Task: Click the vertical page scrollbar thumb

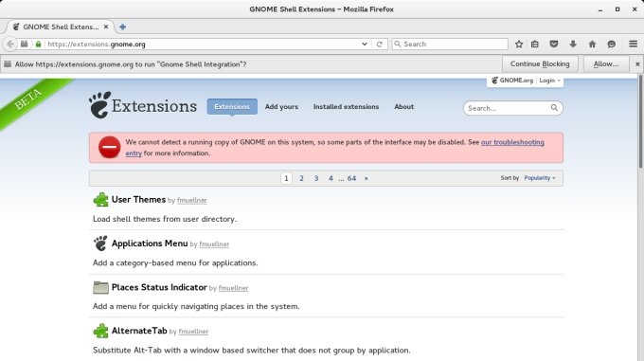Action: tap(640, 121)
